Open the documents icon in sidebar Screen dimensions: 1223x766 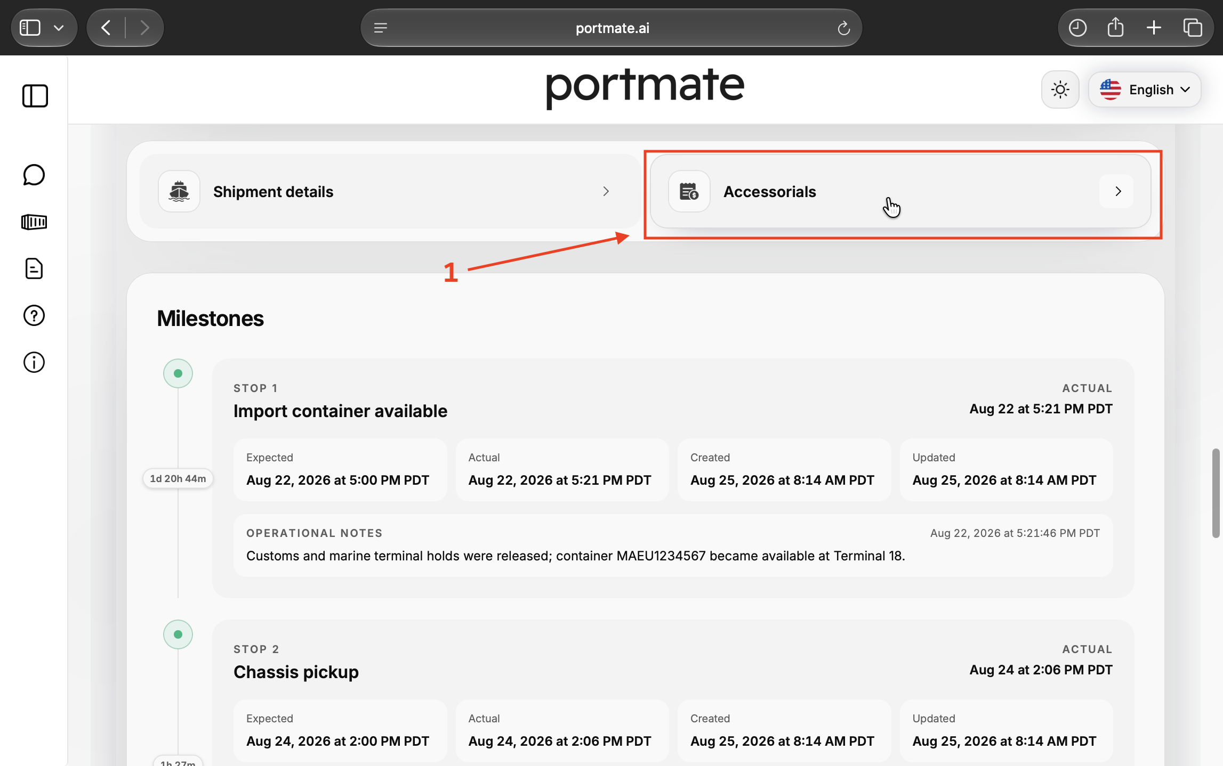(x=34, y=268)
